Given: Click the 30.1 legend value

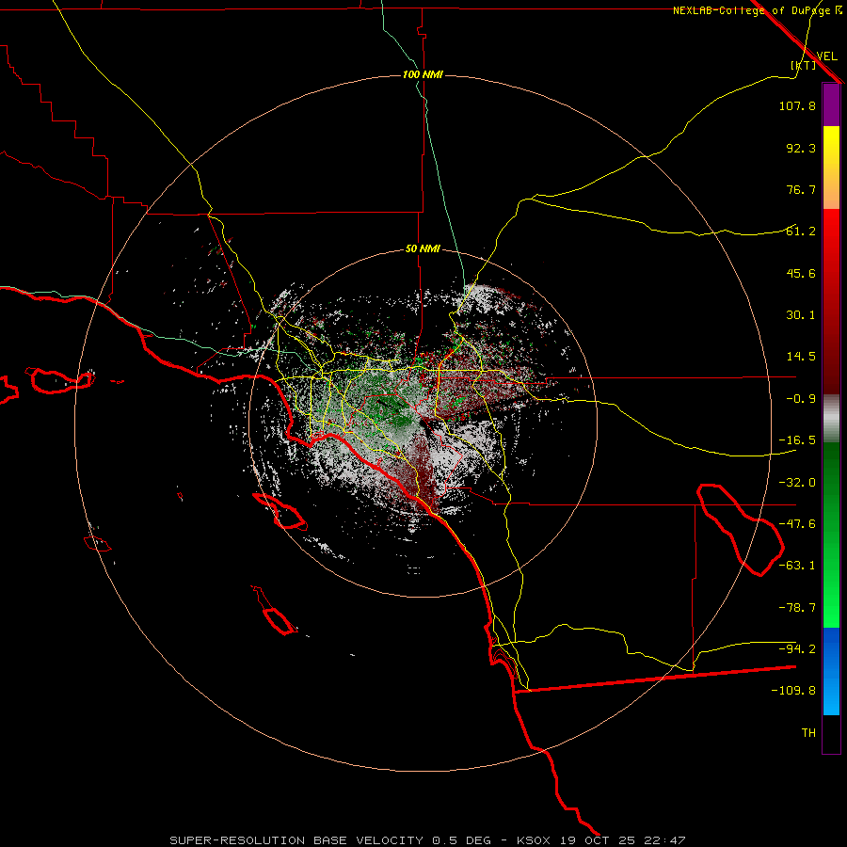Looking at the screenshot, I should 801,315.
